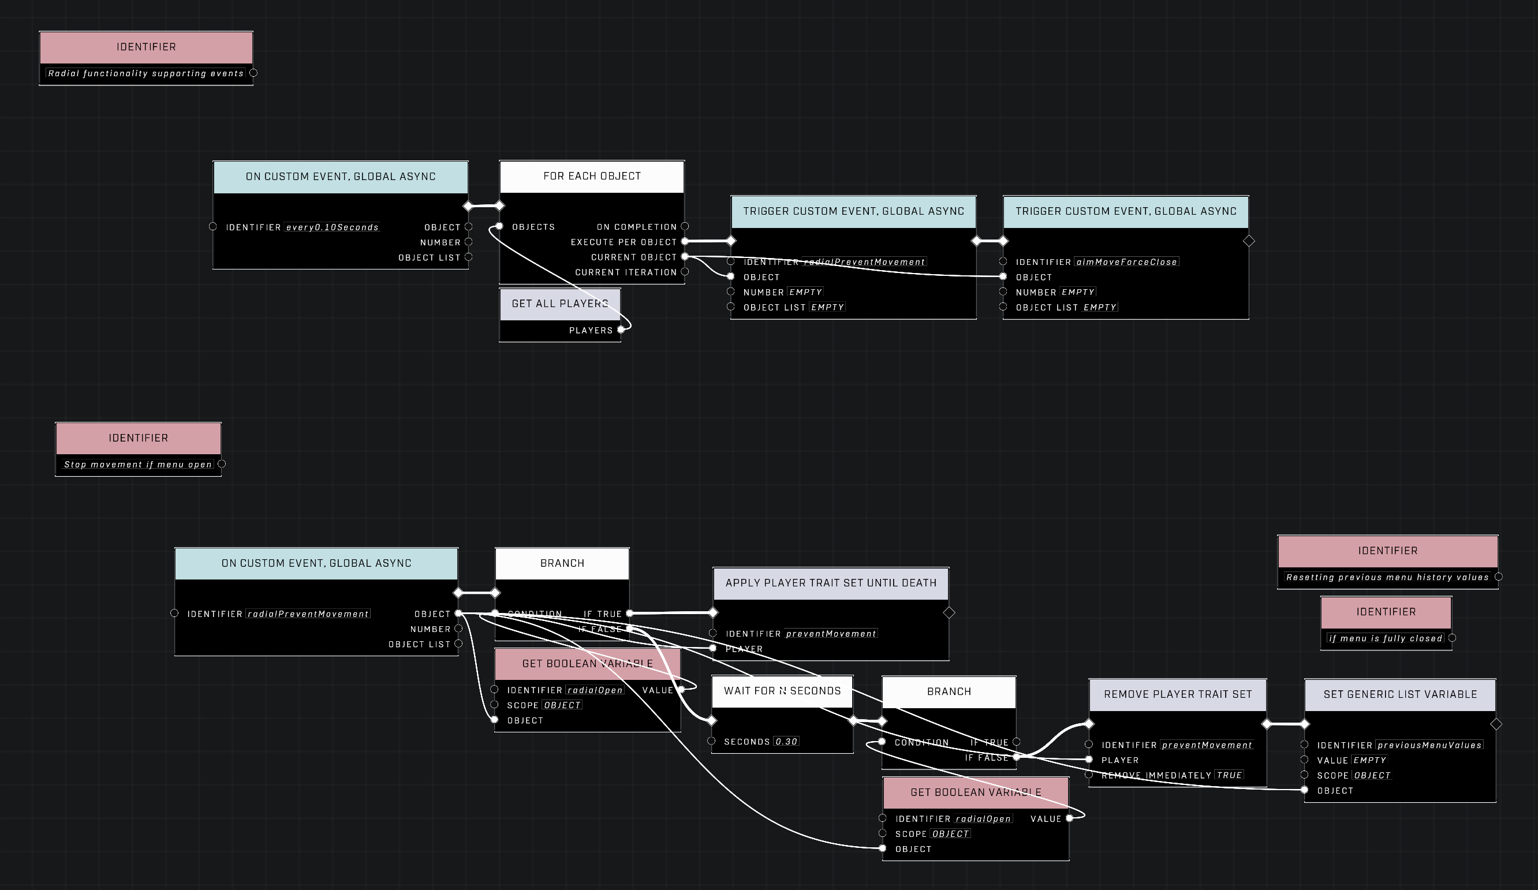The image size is (1538, 890).
Task: Toggle the Remove Immediately TRUE value
Action: (1229, 775)
